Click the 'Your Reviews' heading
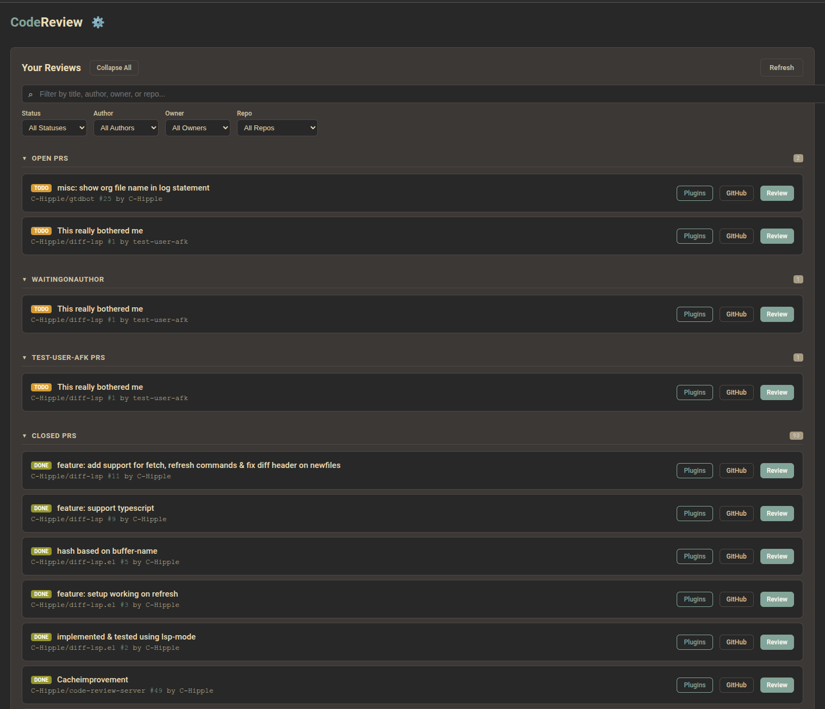 click(x=51, y=68)
